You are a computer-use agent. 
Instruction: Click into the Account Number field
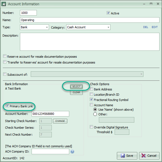(x=50, y=114)
